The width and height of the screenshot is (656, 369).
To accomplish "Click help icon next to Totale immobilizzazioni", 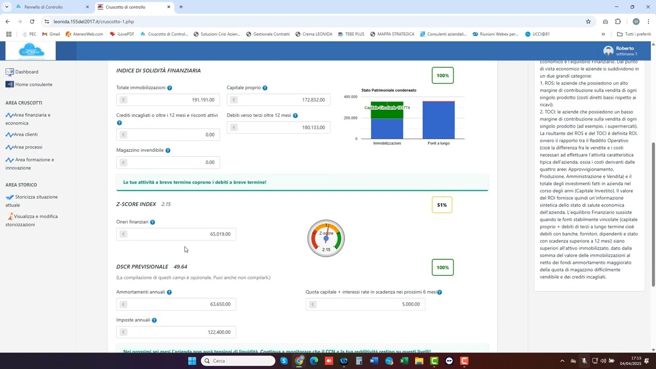I will point(170,88).
